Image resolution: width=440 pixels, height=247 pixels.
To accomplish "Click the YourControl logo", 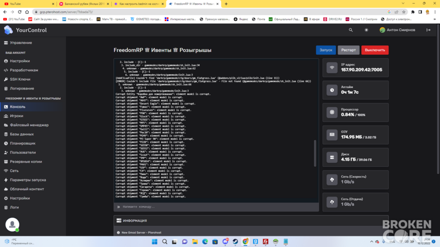I will tap(25, 30).
